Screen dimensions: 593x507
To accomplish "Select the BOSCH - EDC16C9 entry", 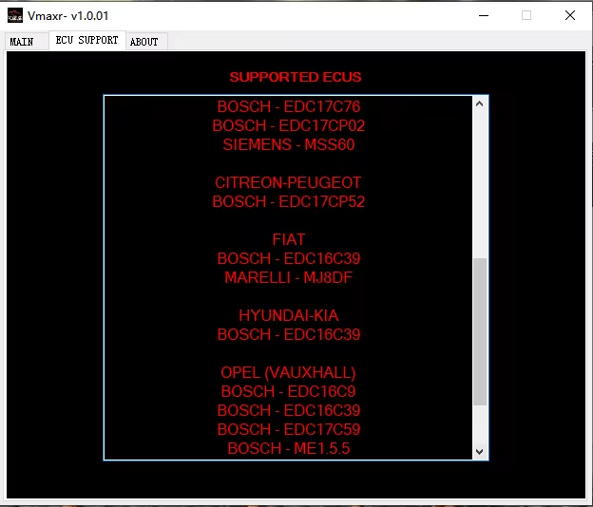I will tap(289, 391).
